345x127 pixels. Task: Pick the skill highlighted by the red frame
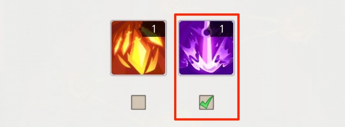(x=206, y=48)
